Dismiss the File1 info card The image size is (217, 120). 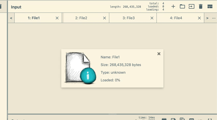pyautogui.click(x=159, y=54)
